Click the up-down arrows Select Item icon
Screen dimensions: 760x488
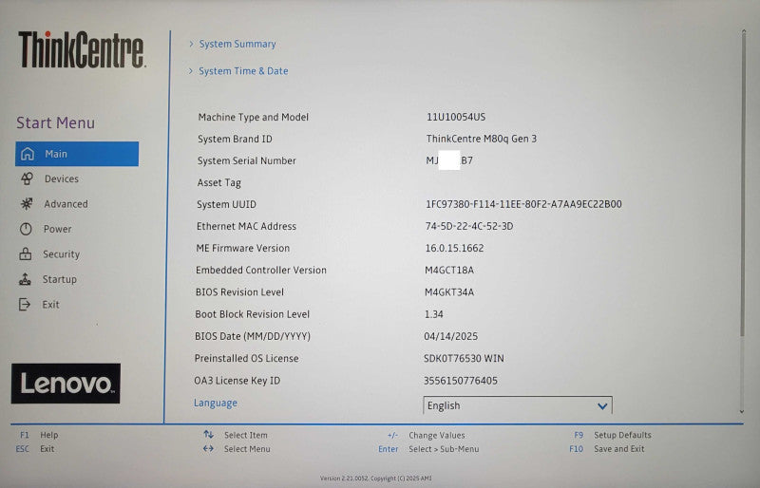pos(208,434)
